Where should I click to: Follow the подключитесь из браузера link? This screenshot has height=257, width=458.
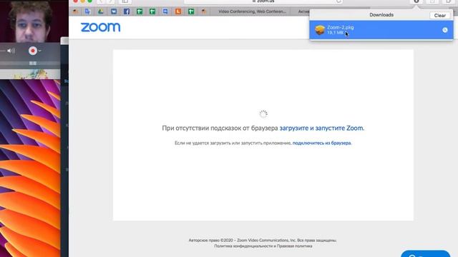pos(322,143)
